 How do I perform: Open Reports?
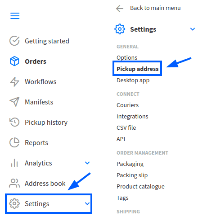(36, 143)
